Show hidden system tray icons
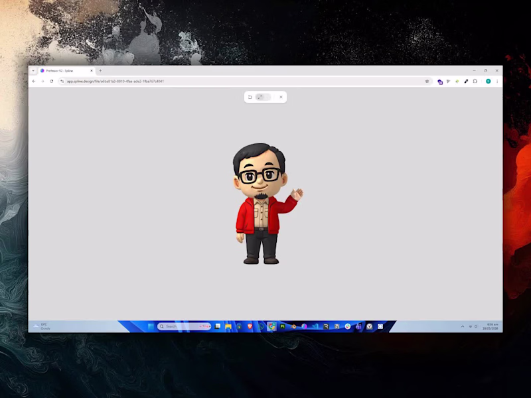 [x=463, y=326]
